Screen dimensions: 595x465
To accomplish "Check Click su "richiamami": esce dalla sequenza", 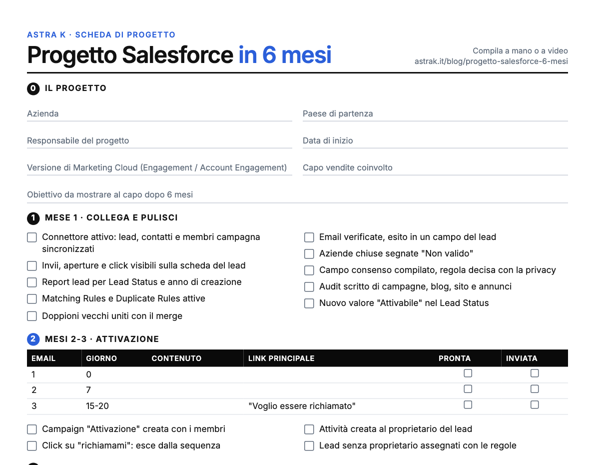I will (32, 446).
